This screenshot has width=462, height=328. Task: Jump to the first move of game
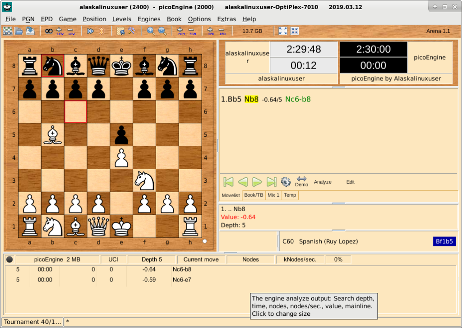coord(229,182)
